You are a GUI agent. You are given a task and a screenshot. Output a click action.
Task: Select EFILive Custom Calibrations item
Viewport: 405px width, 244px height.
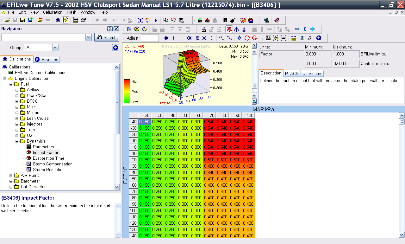click(40, 73)
